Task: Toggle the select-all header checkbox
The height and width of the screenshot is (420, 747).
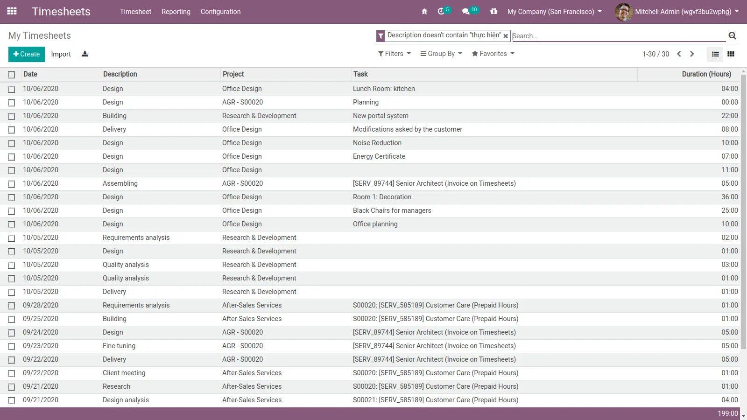Action: click(x=12, y=75)
